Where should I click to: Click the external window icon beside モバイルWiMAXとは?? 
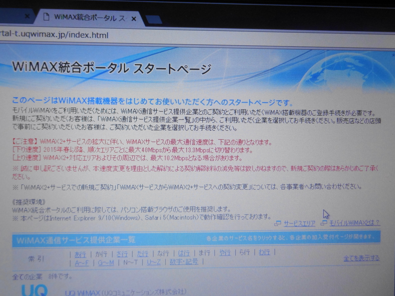click(x=324, y=222)
